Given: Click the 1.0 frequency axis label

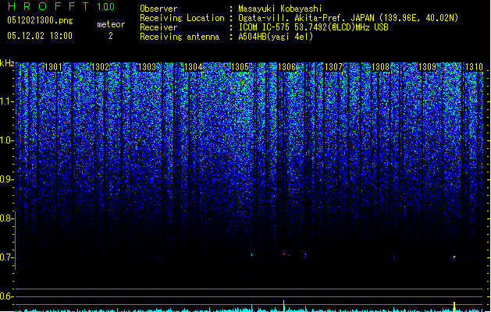Looking at the screenshot, I should click(x=7, y=141).
